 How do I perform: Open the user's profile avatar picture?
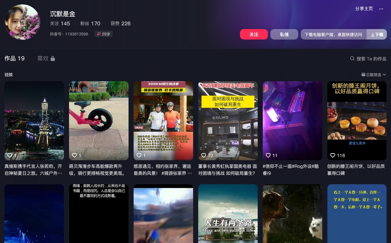[x=22, y=22]
